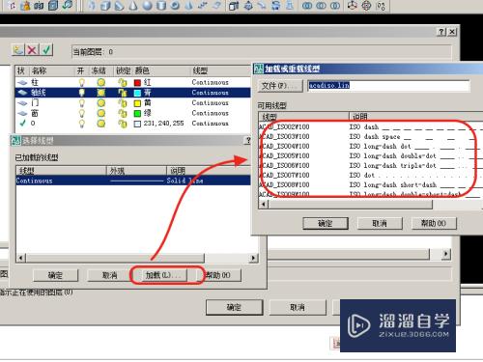Select the Sphere solid tool
This screenshot has height=362, width=483.
pyautogui.click(x=147, y=5)
